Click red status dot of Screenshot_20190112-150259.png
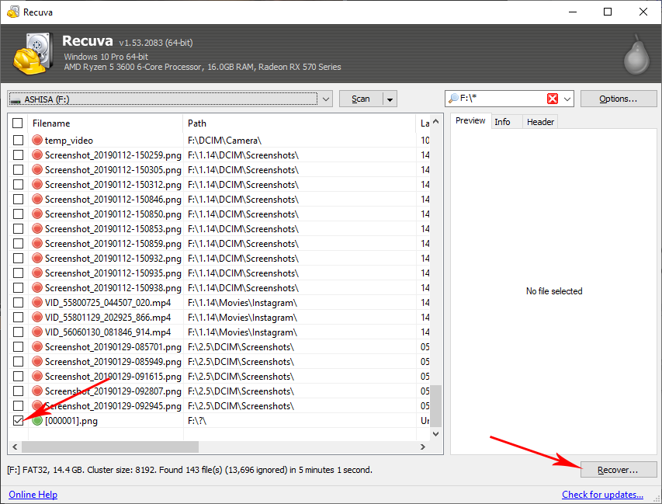Screen dimensions: 662x504 click(x=37, y=155)
